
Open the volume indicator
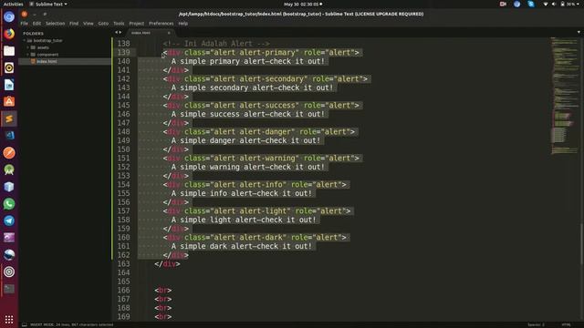pyautogui.click(x=554, y=4)
